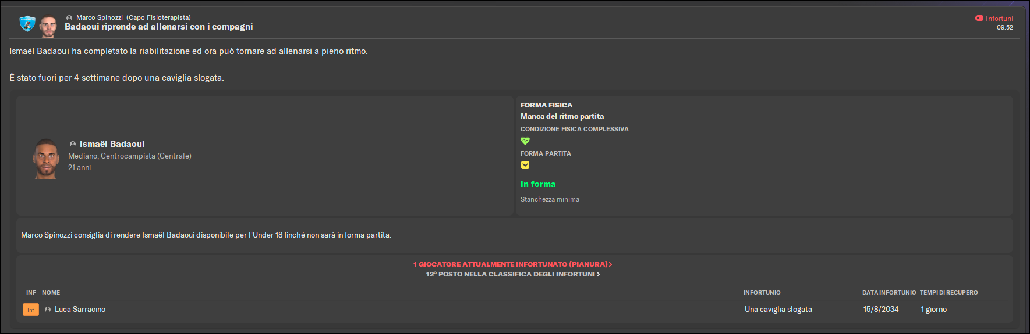1030x334 pixels.
Task: Click the person icon beside Luca Sarracino
Action: 48,310
